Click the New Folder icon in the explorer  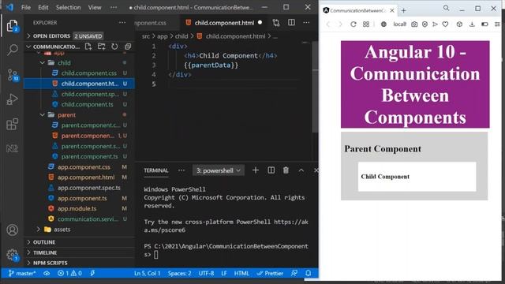(102, 47)
